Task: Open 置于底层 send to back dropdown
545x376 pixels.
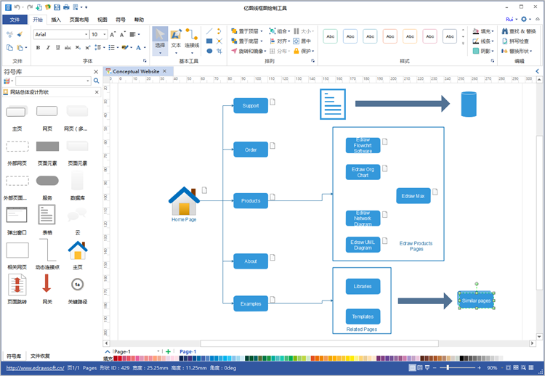Action: coord(247,41)
